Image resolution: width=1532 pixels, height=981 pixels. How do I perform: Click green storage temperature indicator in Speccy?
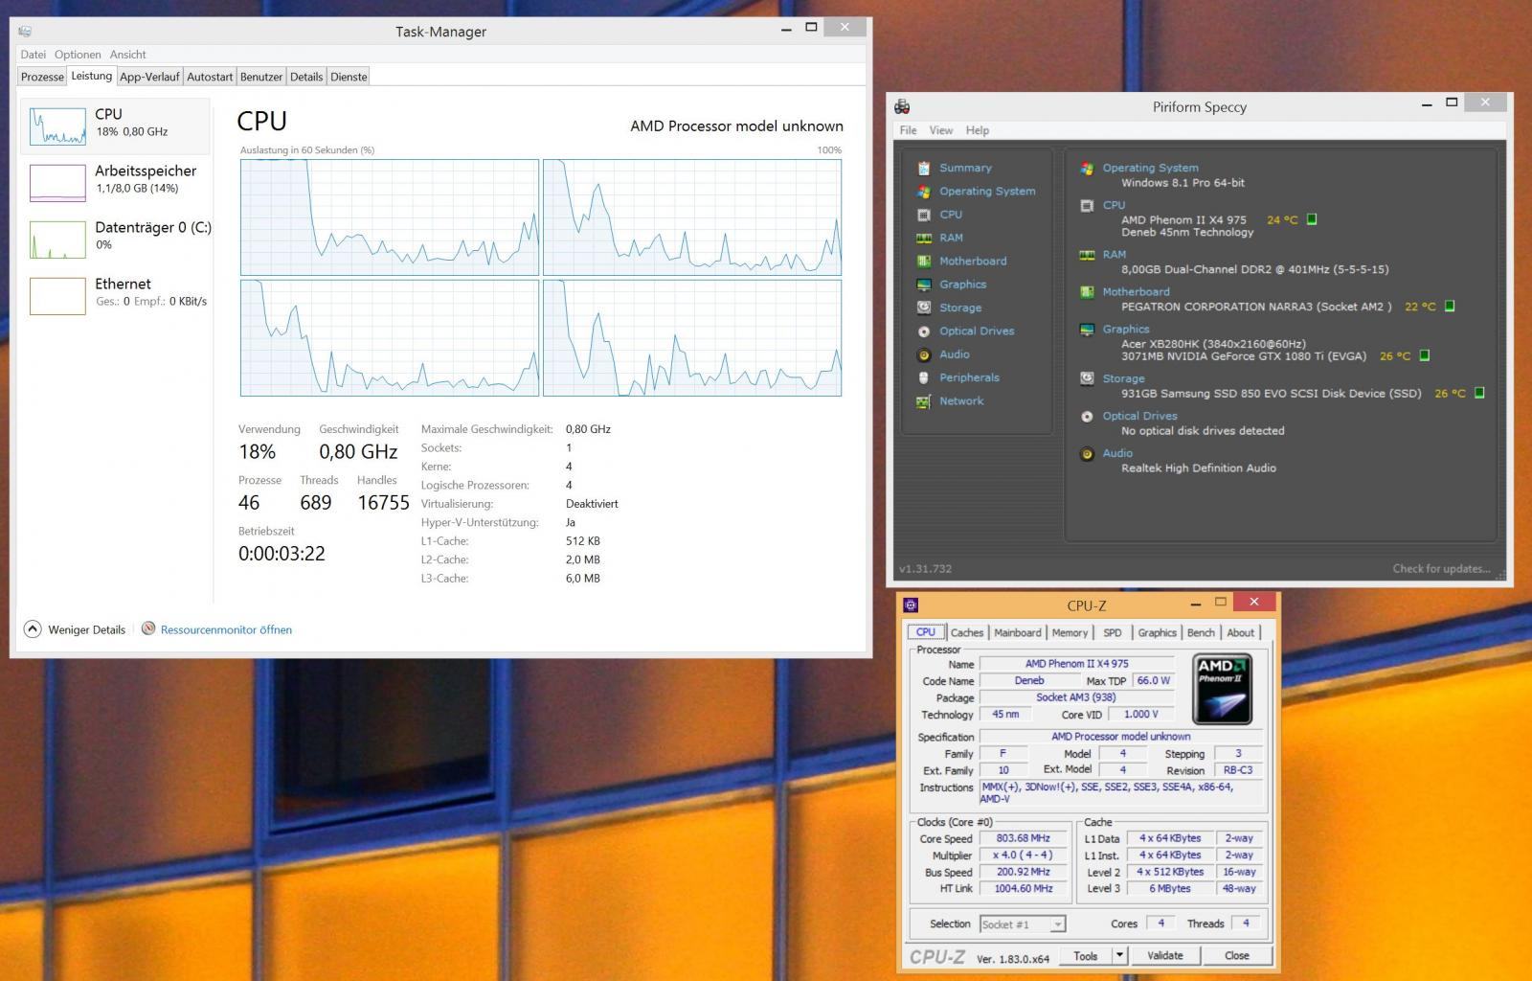pos(1479,393)
